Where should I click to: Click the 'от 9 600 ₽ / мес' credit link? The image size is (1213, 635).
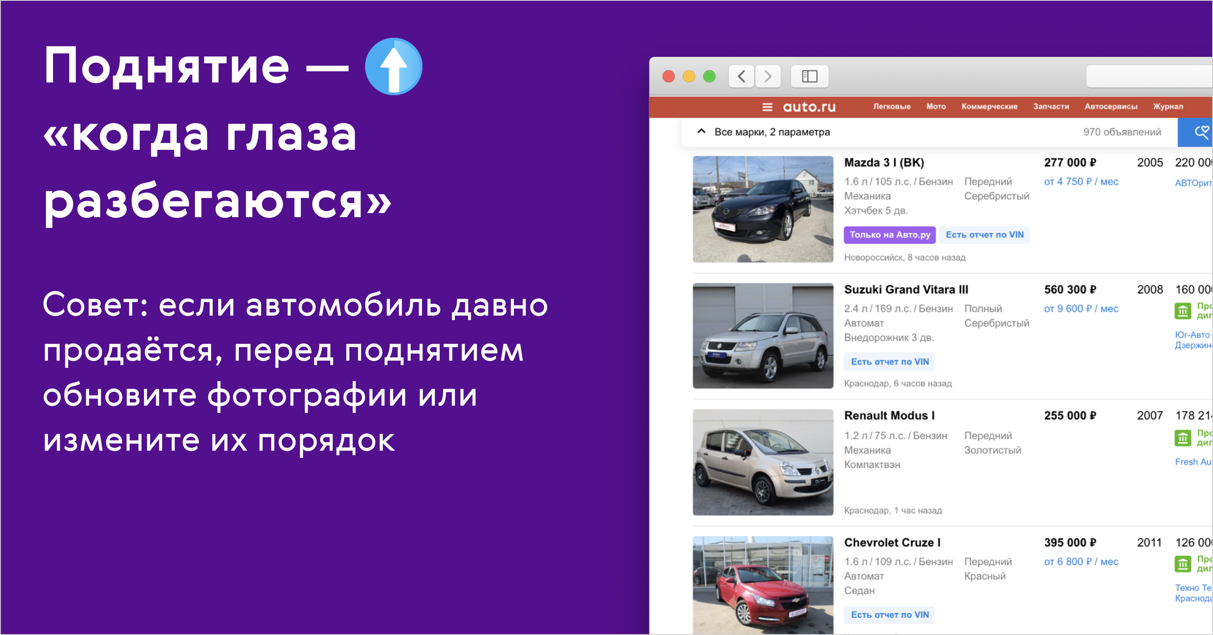(1081, 308)
